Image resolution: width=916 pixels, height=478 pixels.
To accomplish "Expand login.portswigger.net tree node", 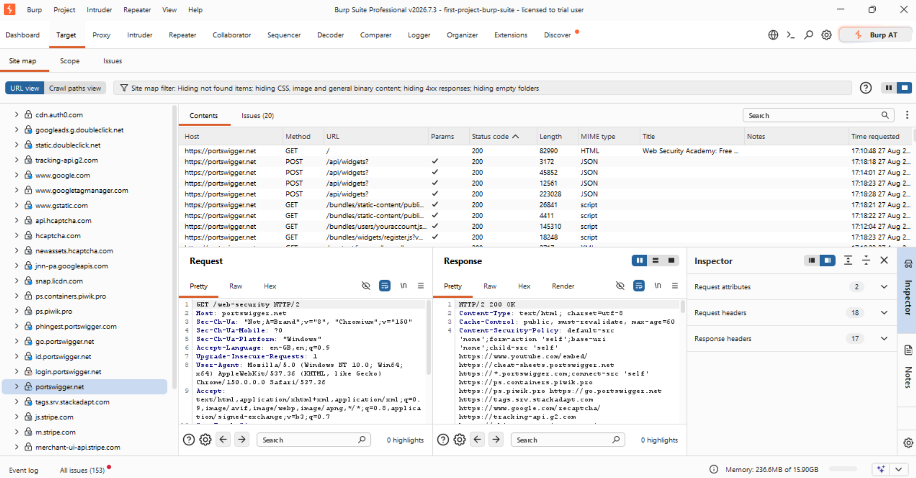I will (17, 372).
